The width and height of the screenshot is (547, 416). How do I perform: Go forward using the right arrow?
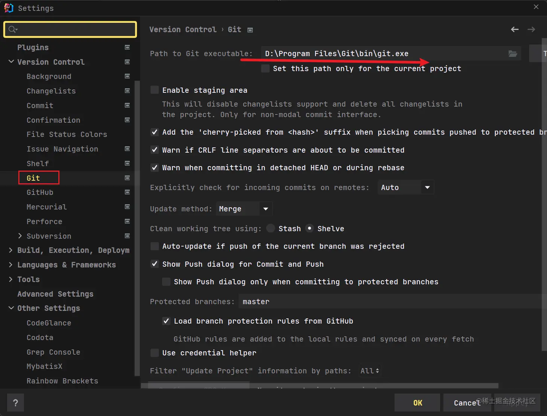tap(531, 29)
